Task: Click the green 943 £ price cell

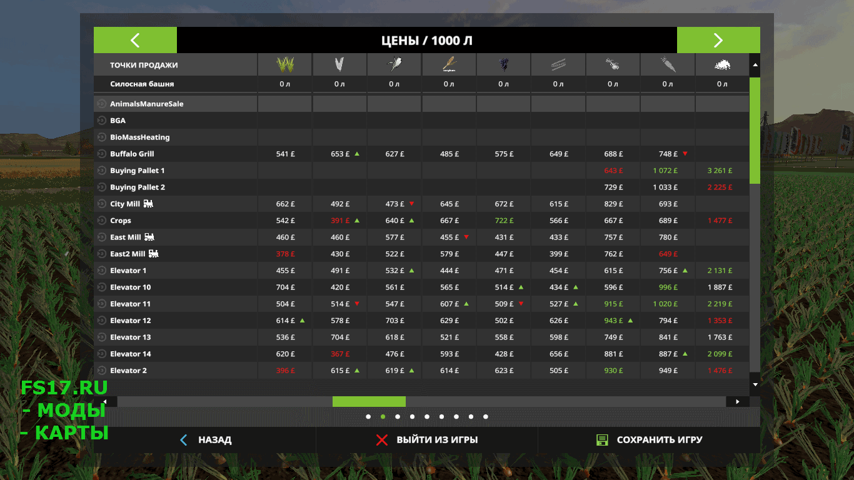Action: tap(613, 321)
